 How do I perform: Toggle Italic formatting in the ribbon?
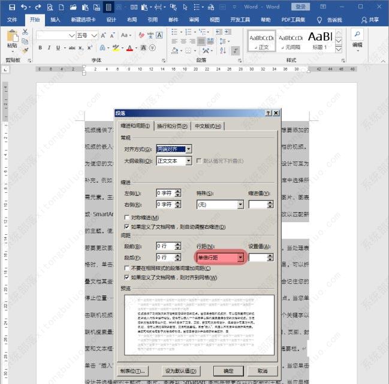pos(49,48)
